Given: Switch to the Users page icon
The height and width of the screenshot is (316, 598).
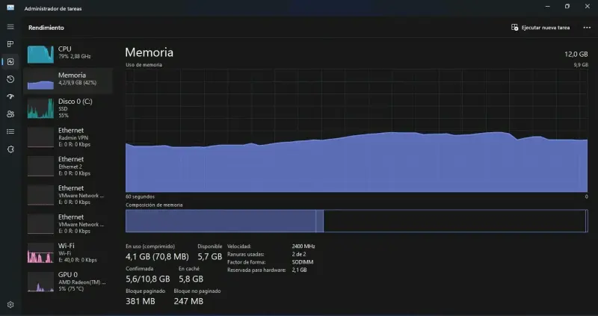Looking at the screenshot, I should click(10, 114).
